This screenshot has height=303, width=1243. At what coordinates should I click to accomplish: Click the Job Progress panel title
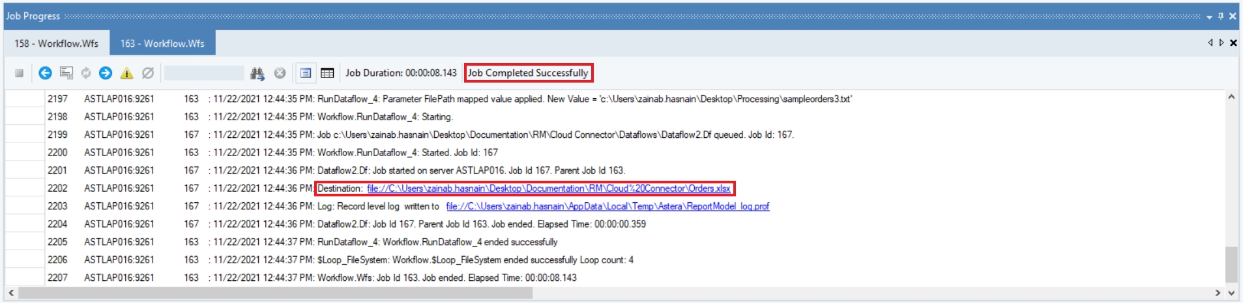(33, 16)
